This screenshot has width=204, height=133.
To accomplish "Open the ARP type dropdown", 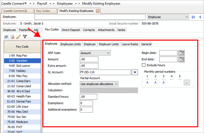I will [95, 53].
